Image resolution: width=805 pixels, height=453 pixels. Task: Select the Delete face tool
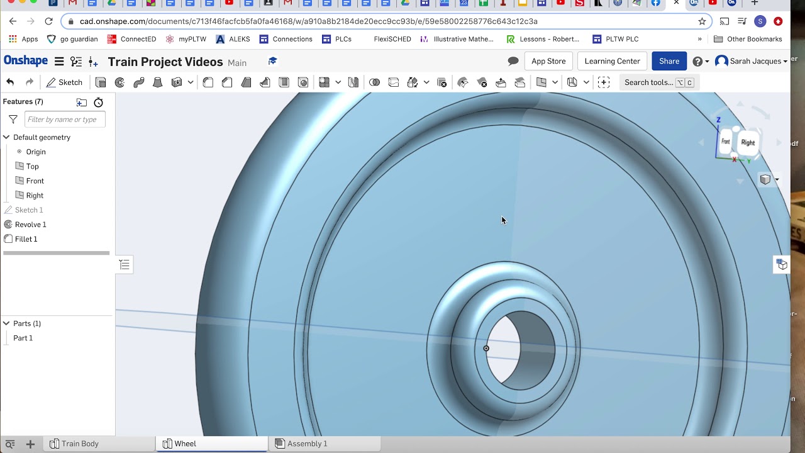pyautogui.click(x=482, y=82)
